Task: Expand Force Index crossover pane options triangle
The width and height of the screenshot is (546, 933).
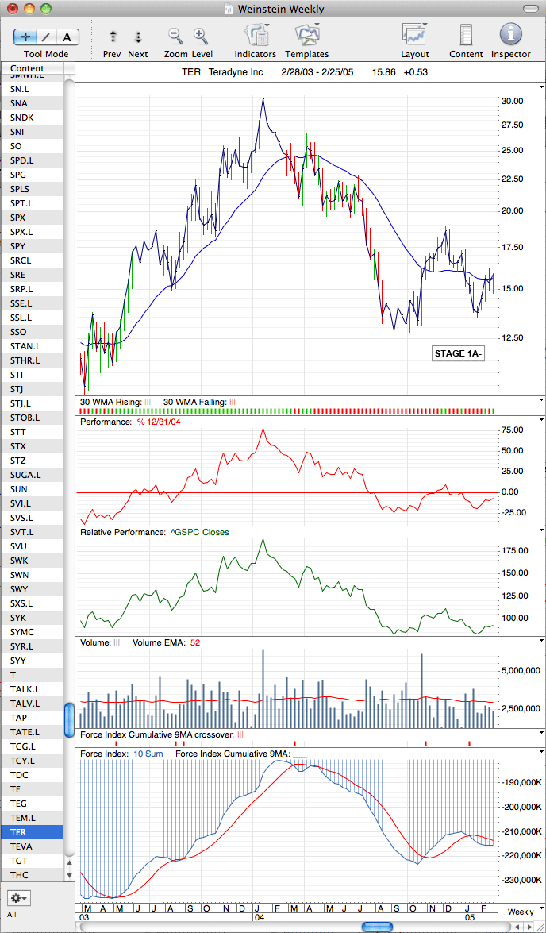Action: 540,732
